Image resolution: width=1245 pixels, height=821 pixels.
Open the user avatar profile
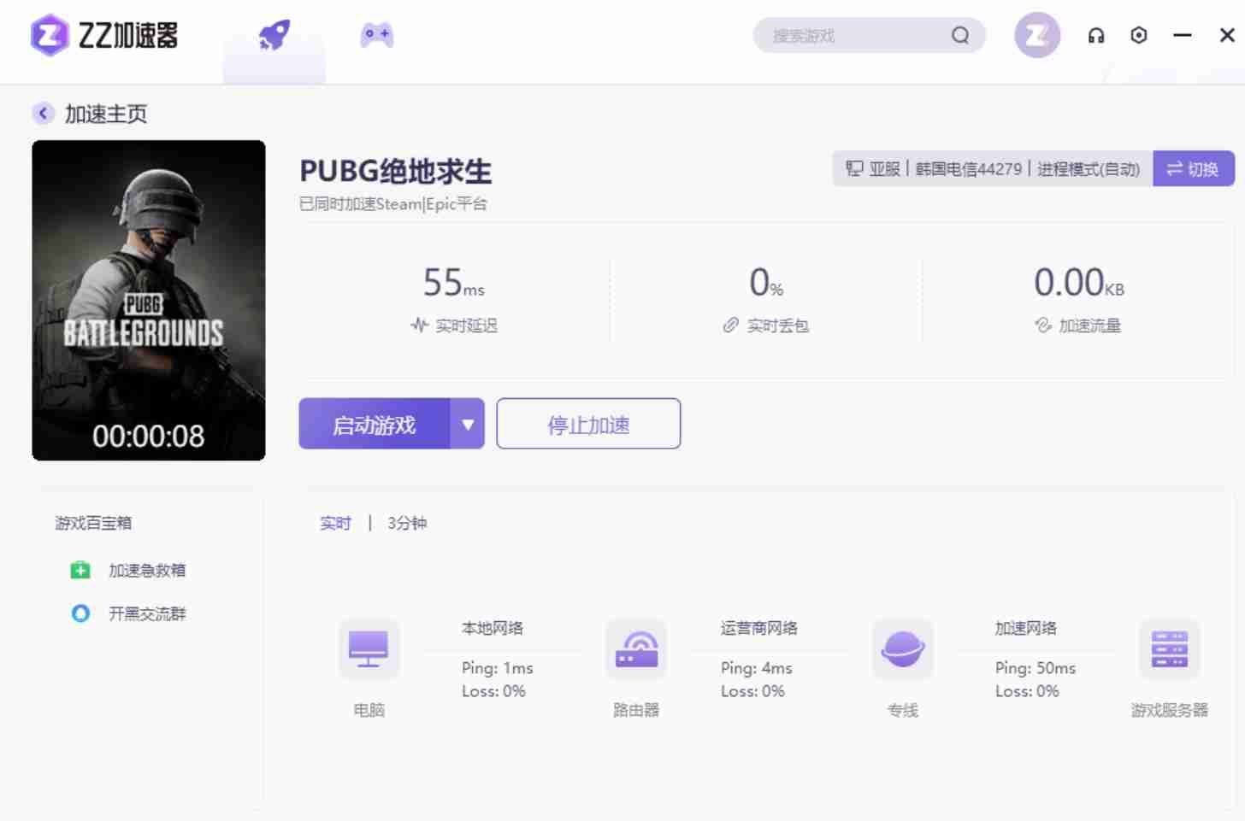[1037, 35]
